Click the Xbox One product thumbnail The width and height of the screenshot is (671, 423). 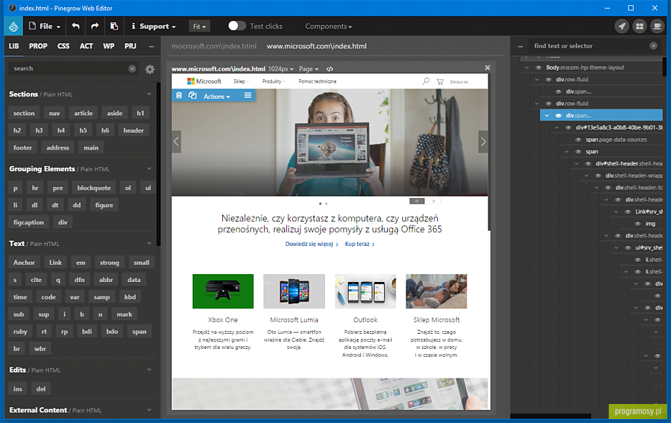(223, 291)
